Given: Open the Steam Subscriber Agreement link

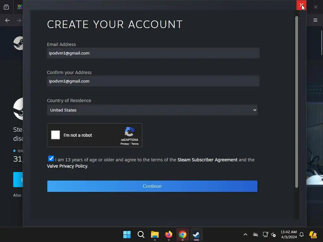Looking at the screenshot, I should 207,160.
